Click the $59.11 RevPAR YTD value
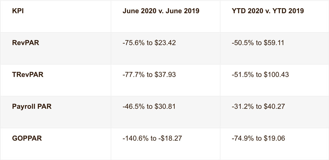This screenshot has width=329, height=160. coord(274,43)
